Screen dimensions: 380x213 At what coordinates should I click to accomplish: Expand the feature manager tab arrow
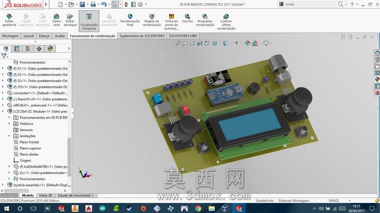69,49
